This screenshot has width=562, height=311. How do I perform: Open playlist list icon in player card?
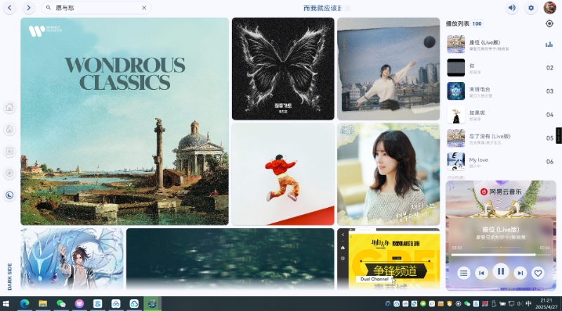pyautogui.click(x=464, y=273)
